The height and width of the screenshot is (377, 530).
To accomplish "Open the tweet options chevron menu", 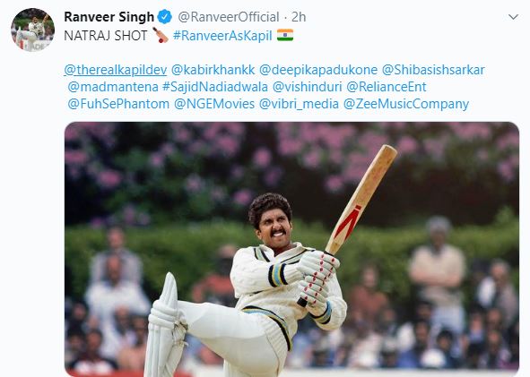I will click(x=513, y=17).
